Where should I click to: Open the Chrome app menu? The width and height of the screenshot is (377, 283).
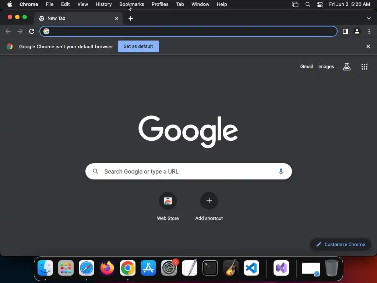point(29,4)
